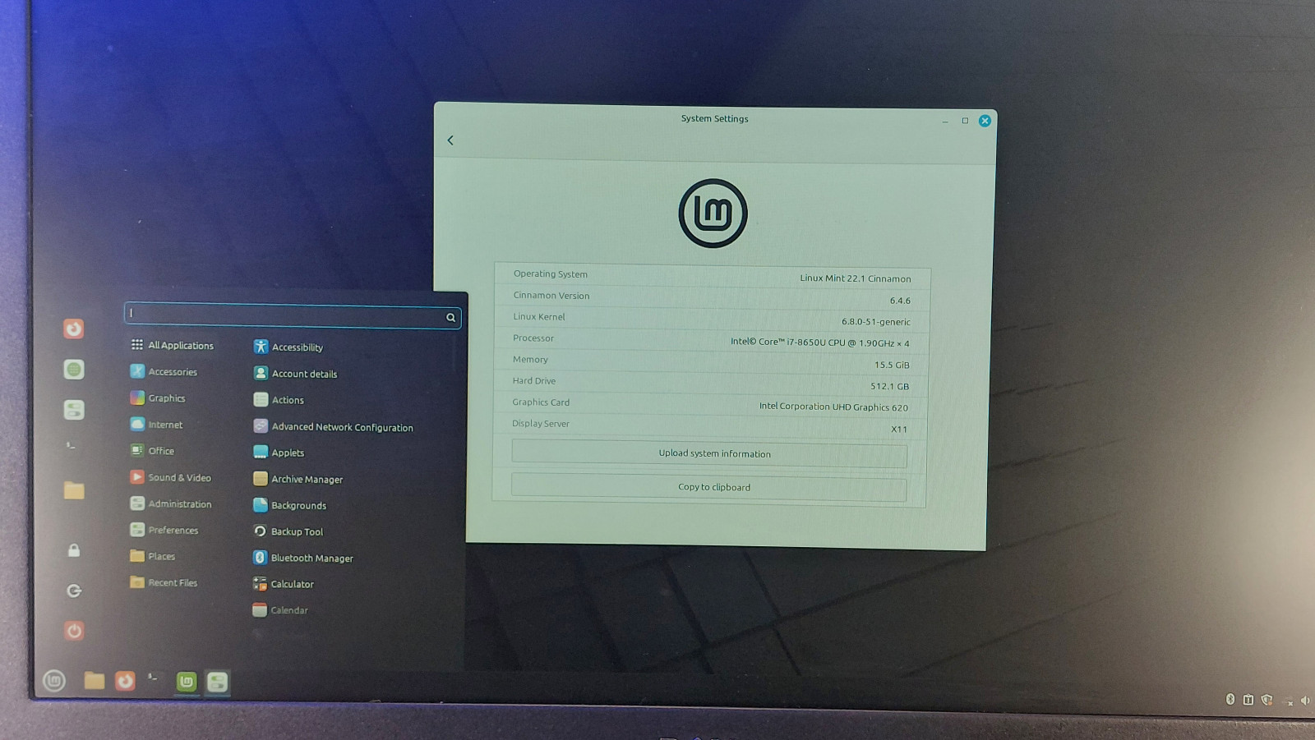The image size is (1315, 740).
Task: Click the red power/shutdown icon in menu
Action: [x=74, y=631]
